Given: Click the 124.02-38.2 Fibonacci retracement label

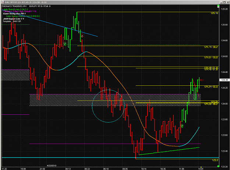Looking at the screenshot, I should 211,104.
